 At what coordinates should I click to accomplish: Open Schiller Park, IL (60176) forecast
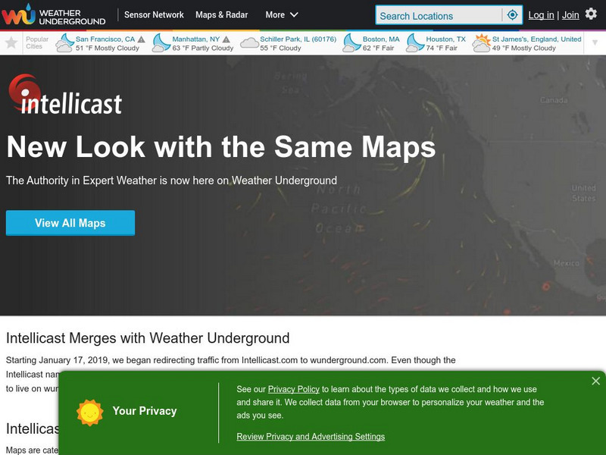[298, 39]
